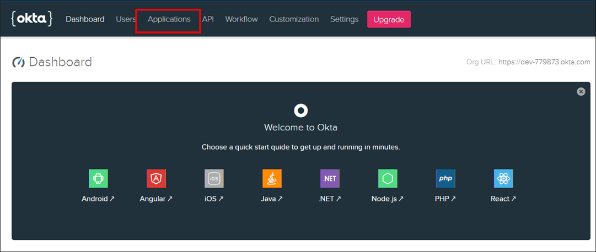Image resolution: width=596 pixels, height=252 pixels.
Task: Click the Okta circle logo above Welcome
Action: coord(300,111)
